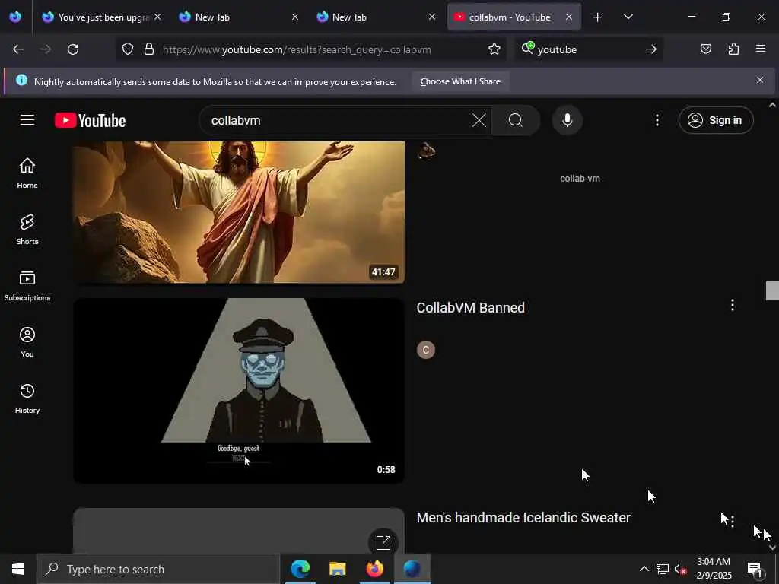Viewport: 779px width, 584px height.
Task: Submit the youtube search bar arrow
Action: coord(651,49)
